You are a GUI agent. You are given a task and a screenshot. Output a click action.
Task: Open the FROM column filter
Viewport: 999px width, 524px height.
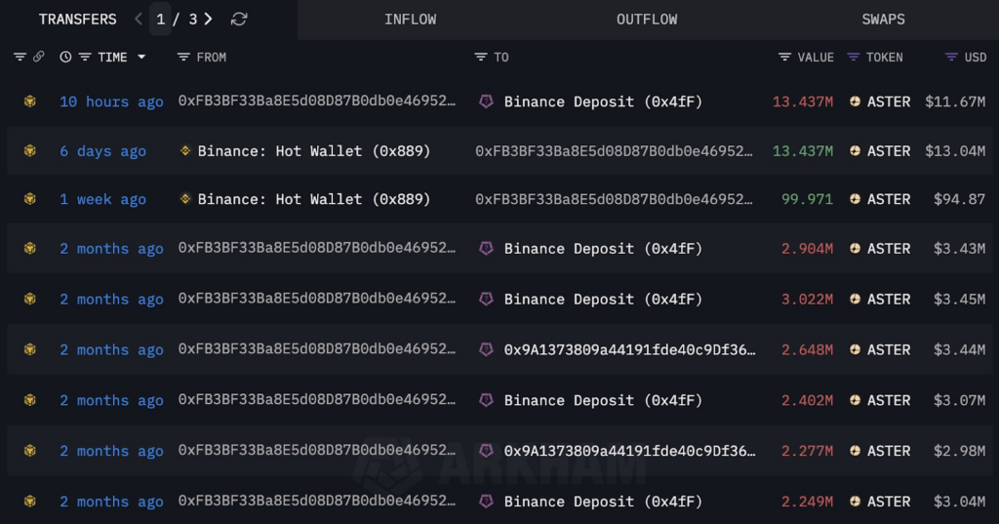[183, 58]
